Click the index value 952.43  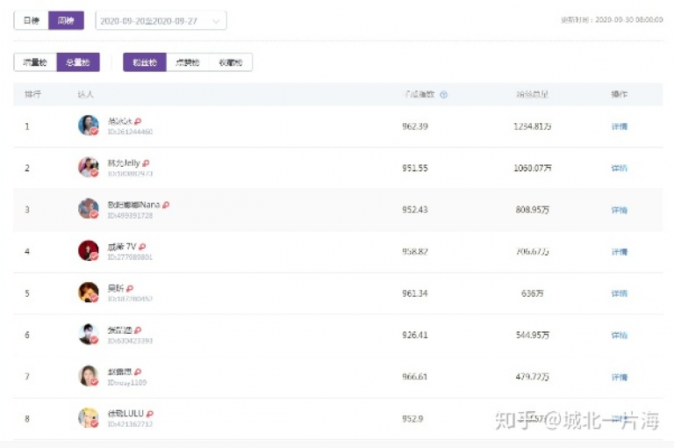pyautogui.click(x=415, y=210)
